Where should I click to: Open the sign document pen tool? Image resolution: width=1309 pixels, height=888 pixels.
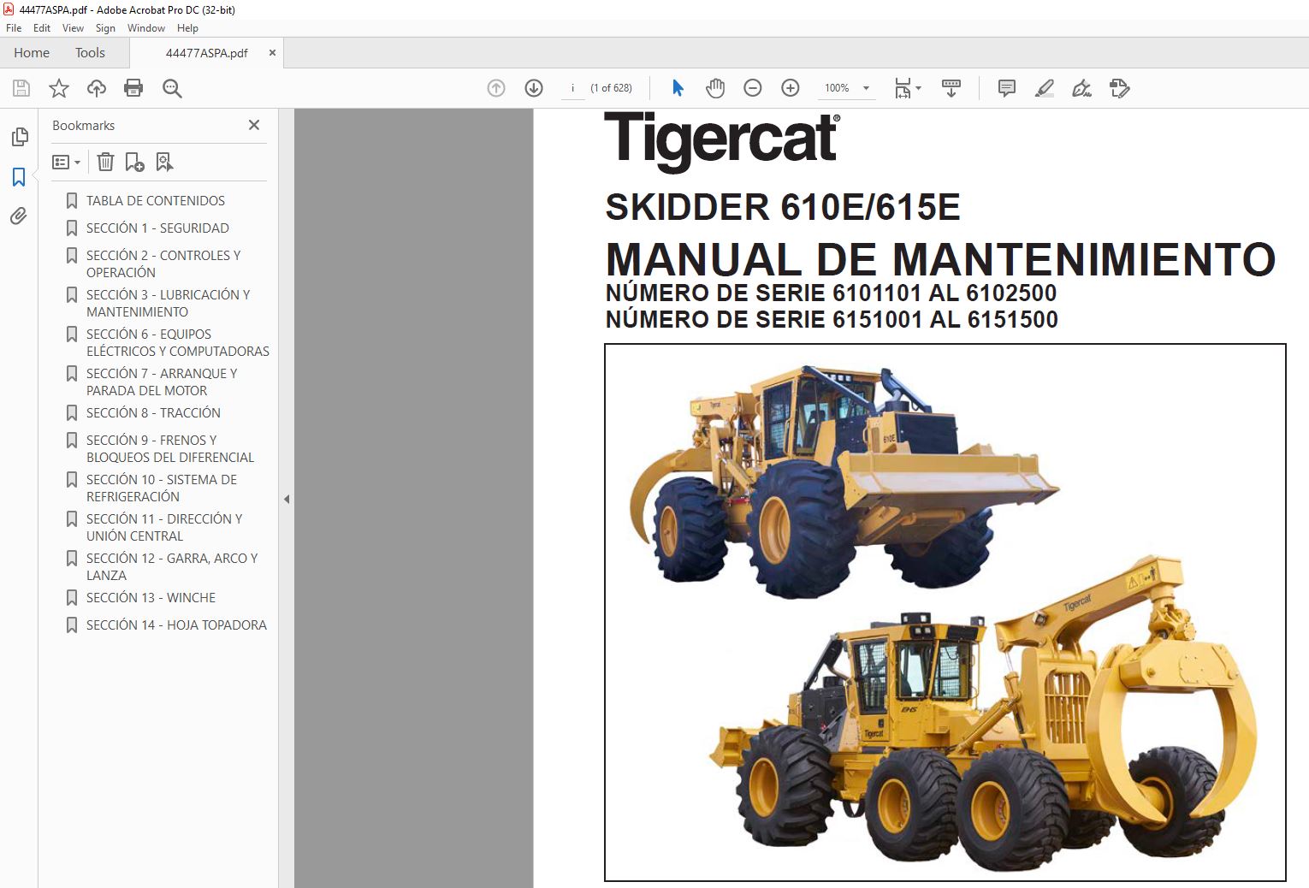[1081, 88]
